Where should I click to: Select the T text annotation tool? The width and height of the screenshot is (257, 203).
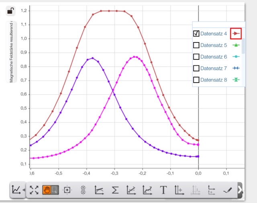click(x=163, y=190)
